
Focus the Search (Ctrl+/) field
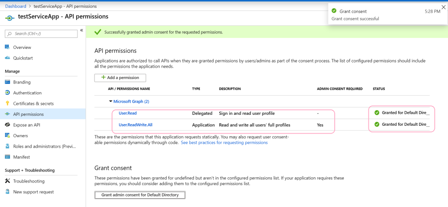coord(41,34)
